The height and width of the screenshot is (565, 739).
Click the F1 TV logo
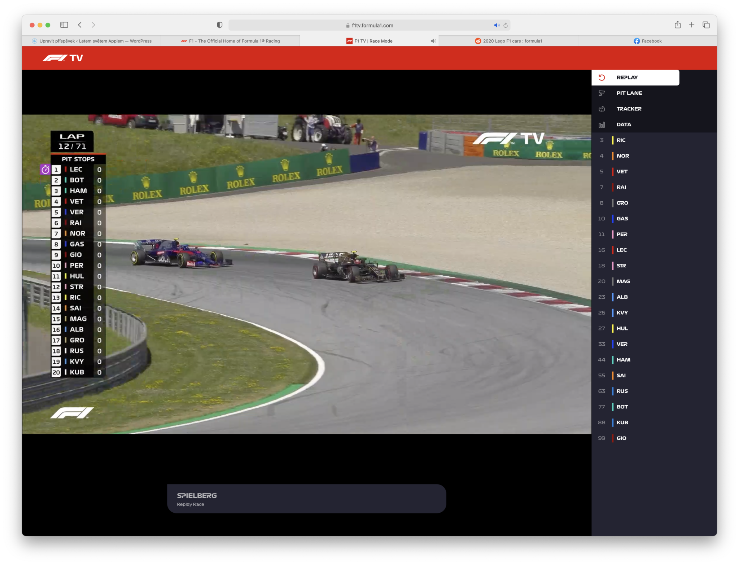point(64,58)
